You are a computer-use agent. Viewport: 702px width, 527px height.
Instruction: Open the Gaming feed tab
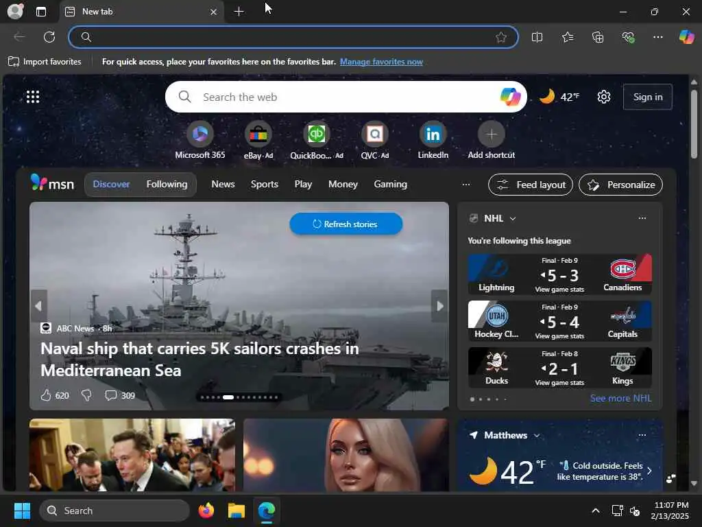click(x=390, y=184)
